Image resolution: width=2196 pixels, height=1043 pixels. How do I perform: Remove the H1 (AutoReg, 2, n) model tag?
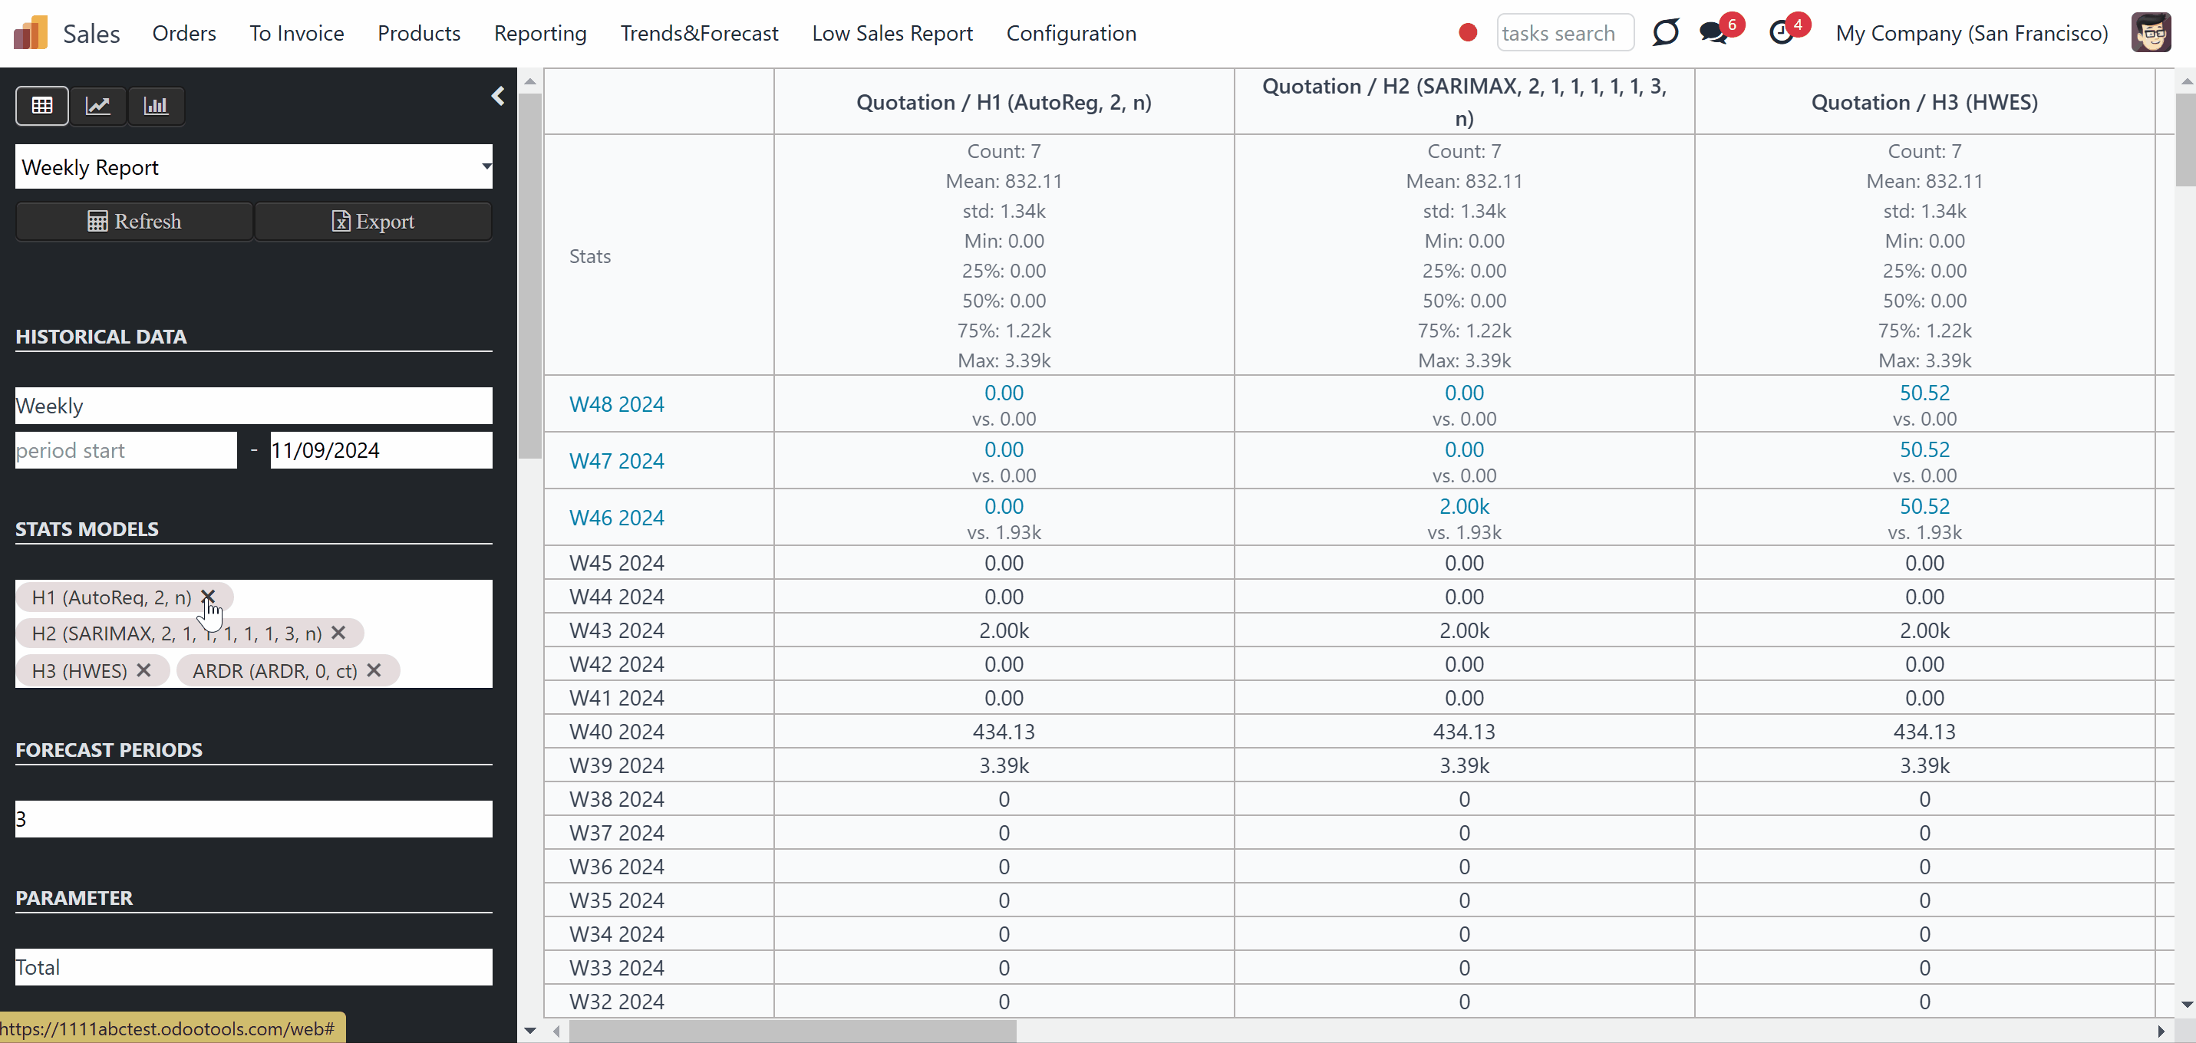(208, 597)
